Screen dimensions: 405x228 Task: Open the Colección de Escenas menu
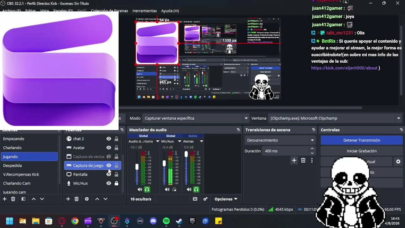point(109,11)
